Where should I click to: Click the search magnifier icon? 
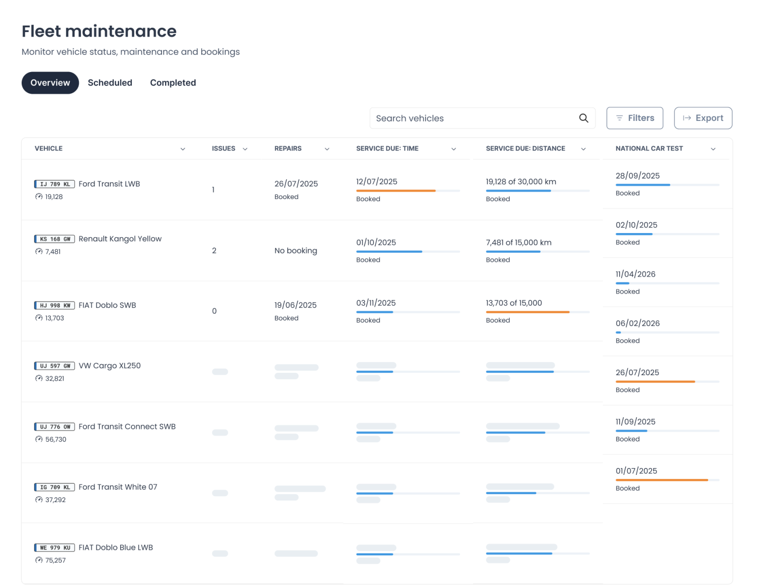point(584,118)
